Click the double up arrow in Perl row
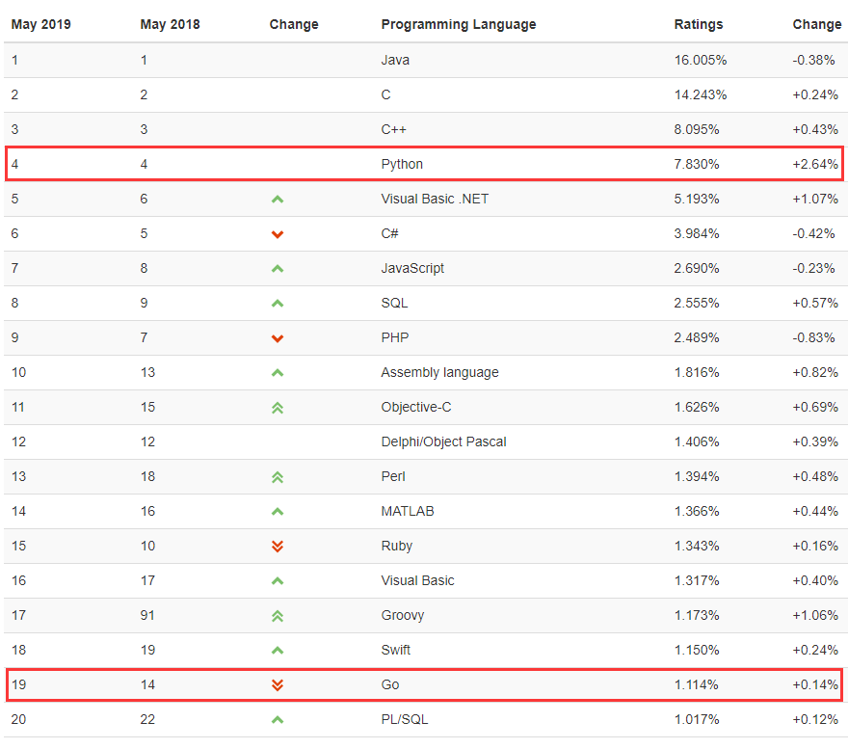Image resolution: width=848 pixels, height=749 pixels. (x=278, y=477)
